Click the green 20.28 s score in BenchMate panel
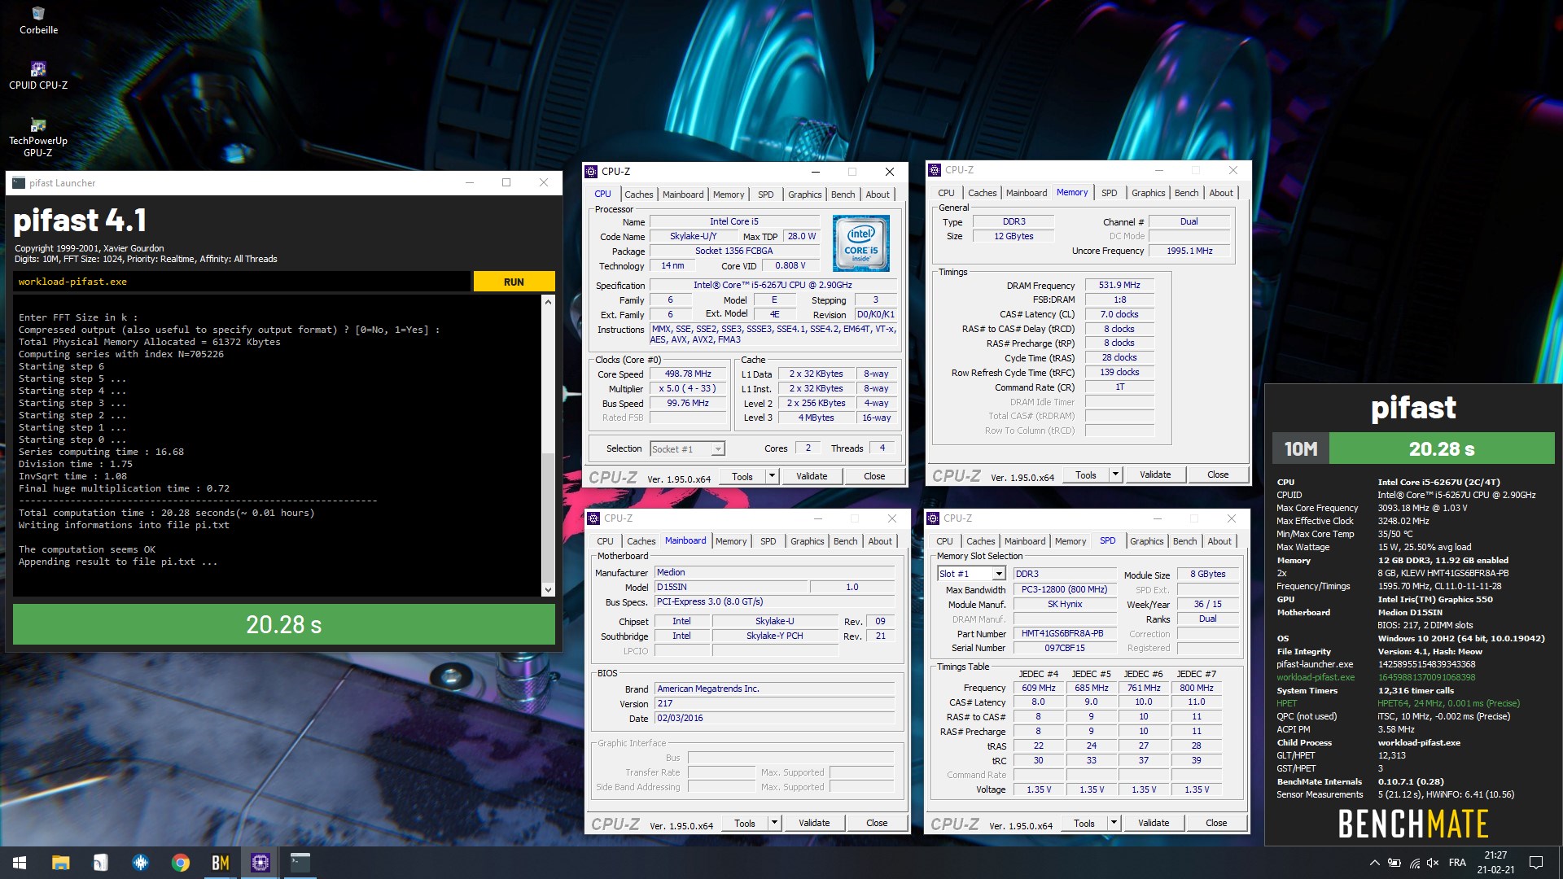 click(1441, 448)
